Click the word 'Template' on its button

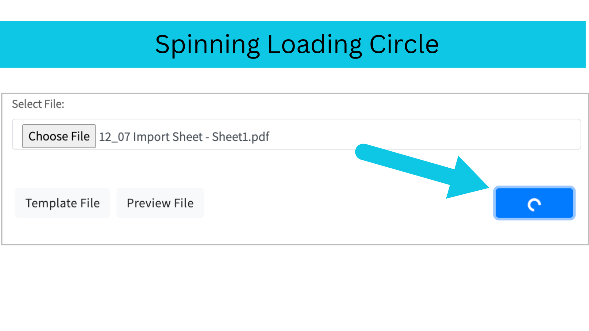pos(51,203)
